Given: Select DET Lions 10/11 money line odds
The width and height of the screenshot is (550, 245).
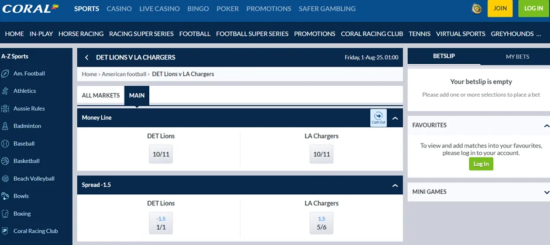Looking at the screenshot, I should 161,155.
